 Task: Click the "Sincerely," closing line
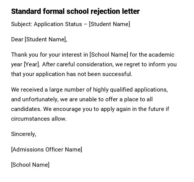tap(24, 134)
